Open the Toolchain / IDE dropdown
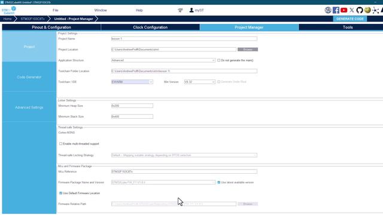This screenshot has width=383, height=215. [132, 82]
